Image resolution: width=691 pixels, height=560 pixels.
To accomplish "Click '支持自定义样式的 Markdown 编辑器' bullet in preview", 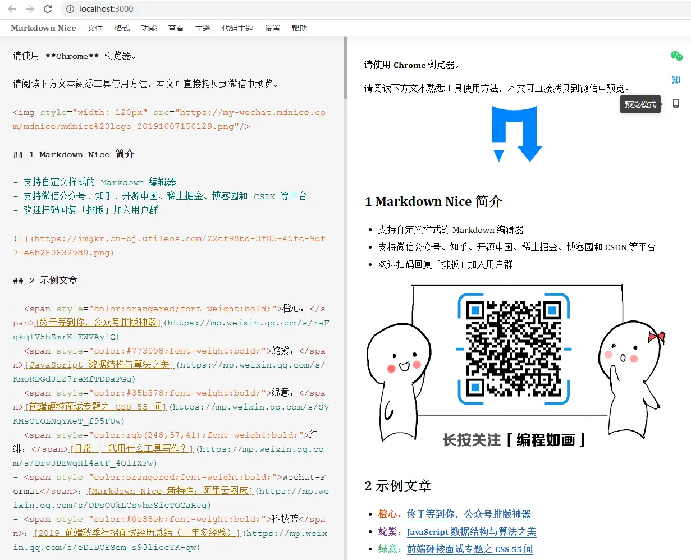I will pyautogui.click(x=451, y=229).
